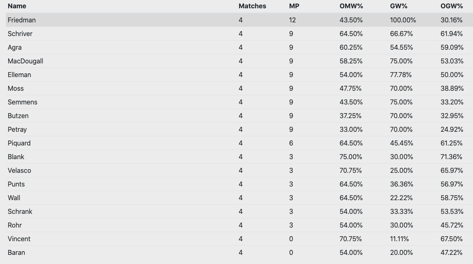Select the Schriver player row
473x264 pixels.
(x=20, y=34)
